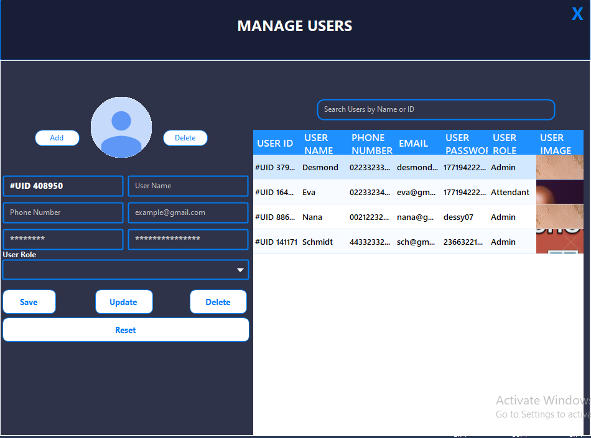Viewport: 591px width, 438px height.
Task: Click Schmidt's user image thumbnail
Action: click(x=560, y=242)
